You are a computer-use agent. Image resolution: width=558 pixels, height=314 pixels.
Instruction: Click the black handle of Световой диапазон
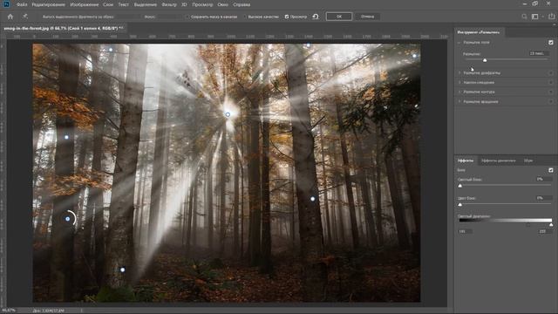(528, 225)
